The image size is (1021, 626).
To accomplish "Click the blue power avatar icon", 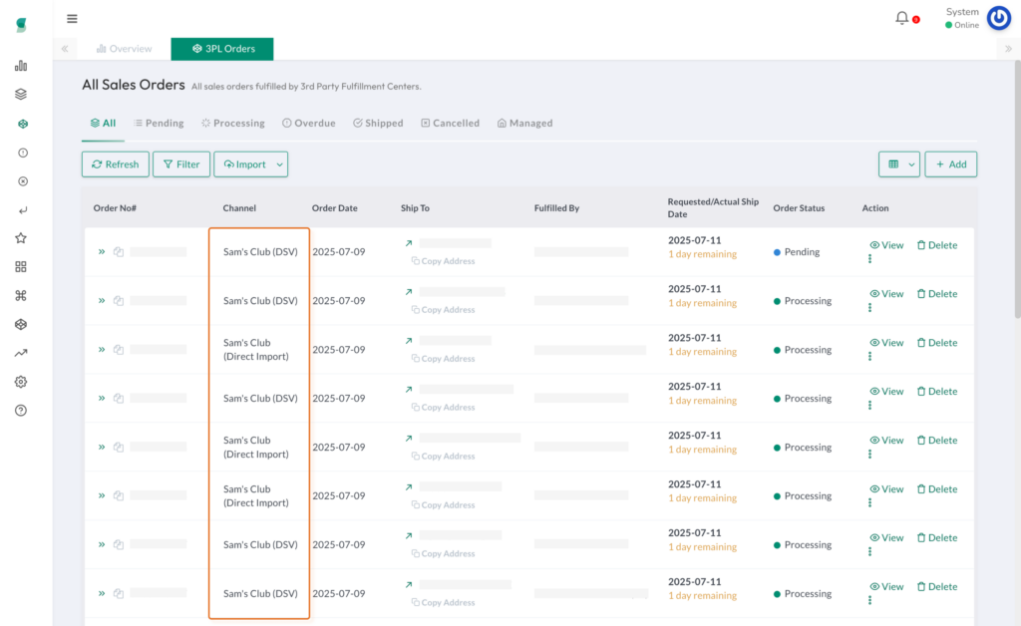I will (999, 18).
